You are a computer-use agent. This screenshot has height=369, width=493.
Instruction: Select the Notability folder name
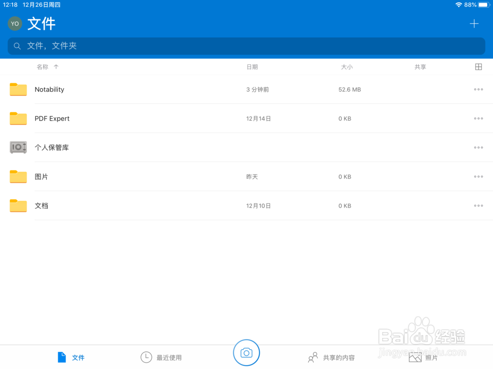pyautogui.click(x=49, y=90)
